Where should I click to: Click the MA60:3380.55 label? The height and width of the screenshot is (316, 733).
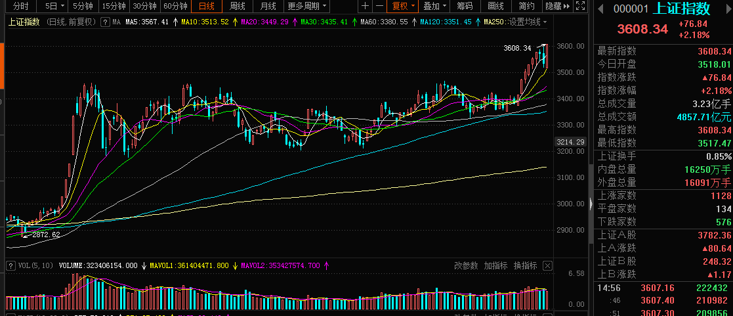pyautogui.click(x=385, y=22)
